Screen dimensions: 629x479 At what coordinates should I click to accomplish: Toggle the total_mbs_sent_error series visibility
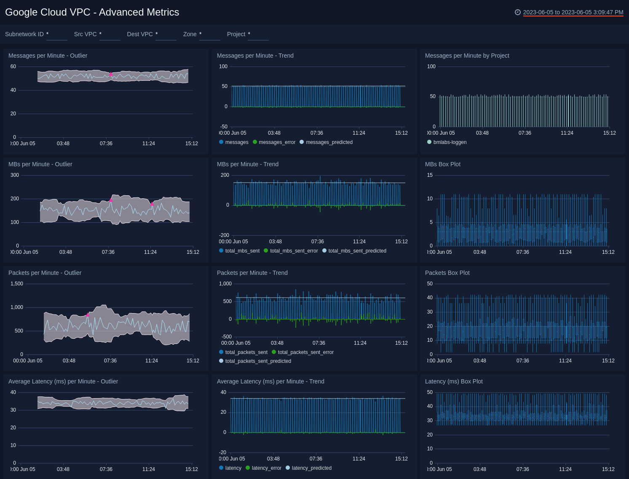pyautogui.click(x=266, y=251)
